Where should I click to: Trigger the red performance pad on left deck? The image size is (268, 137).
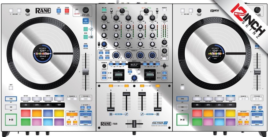tap(26, 113)
